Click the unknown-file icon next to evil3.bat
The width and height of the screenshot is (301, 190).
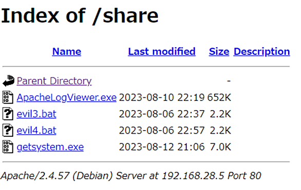click(8, 114)
